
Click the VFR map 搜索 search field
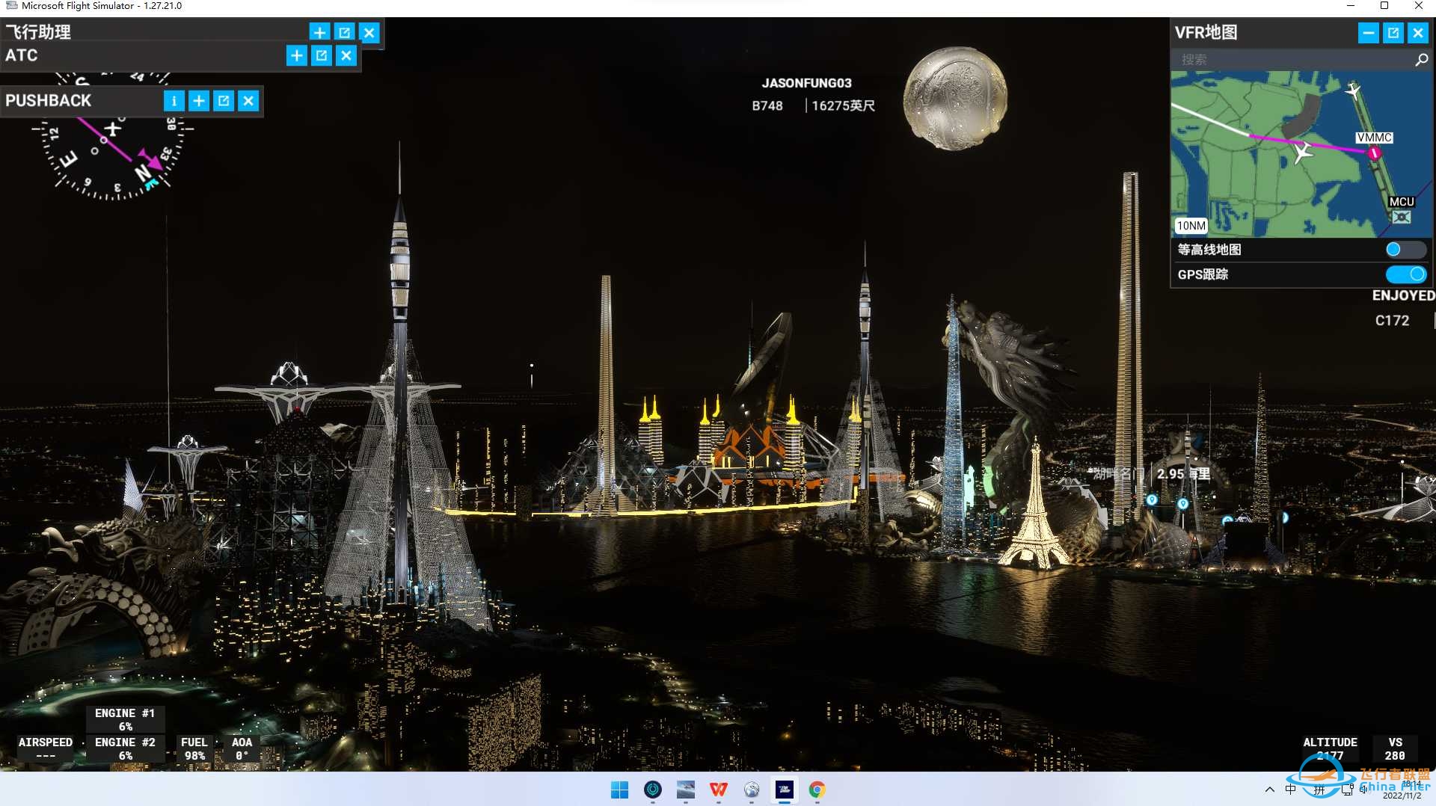coord(1292,59)
